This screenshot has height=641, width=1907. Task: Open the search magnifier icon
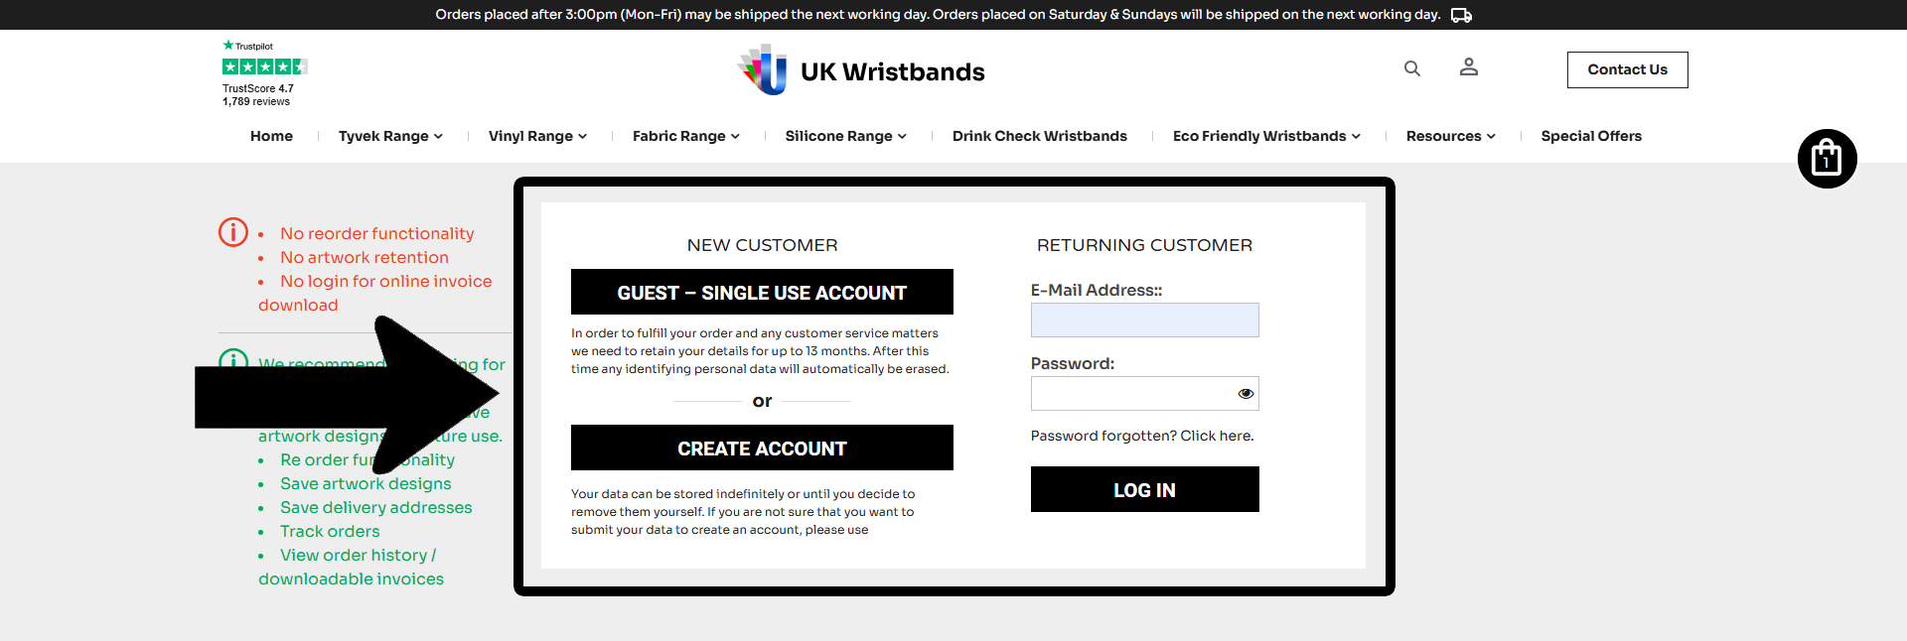pos(1411,68)
